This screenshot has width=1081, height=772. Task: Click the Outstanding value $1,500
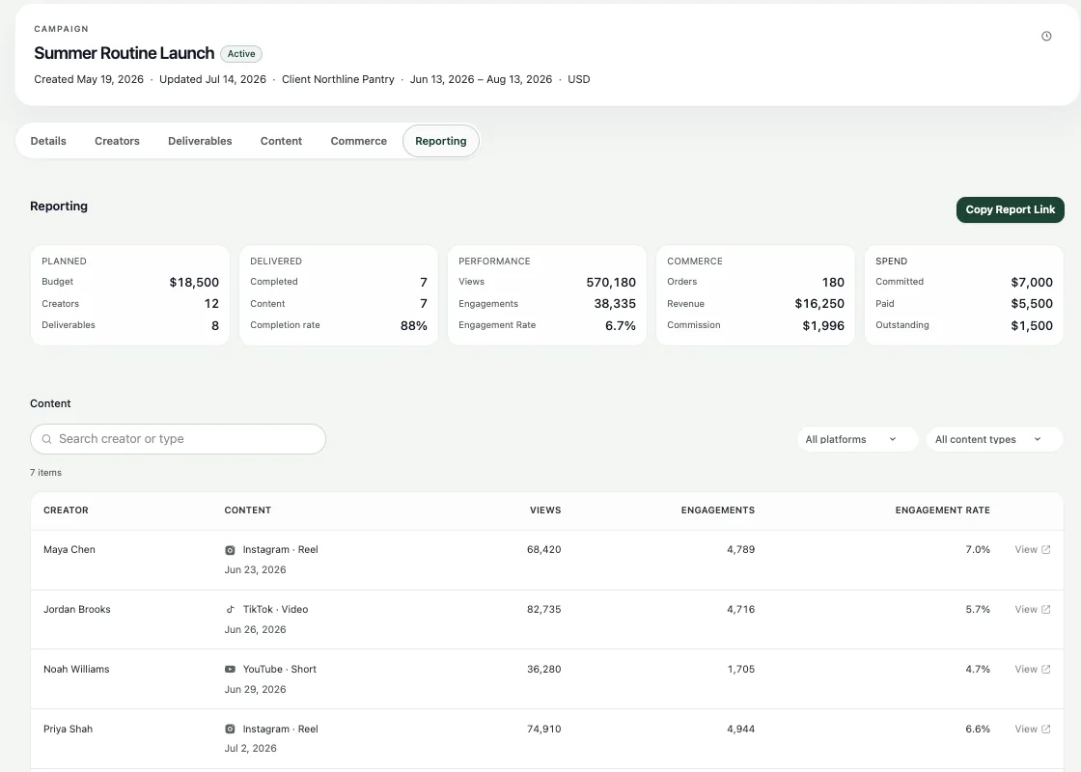pos(1032,325)
